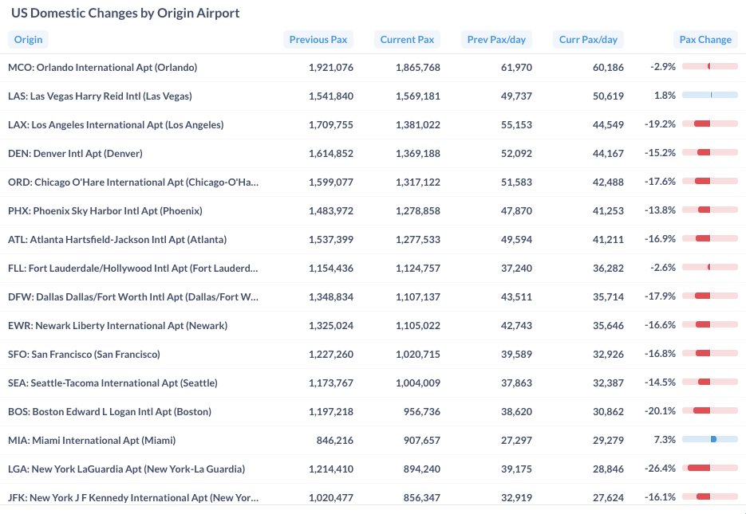The height and width of the screenshot is (514, 746).
Task: Select the Curr Pax/day column header
Action: (588, 39)
